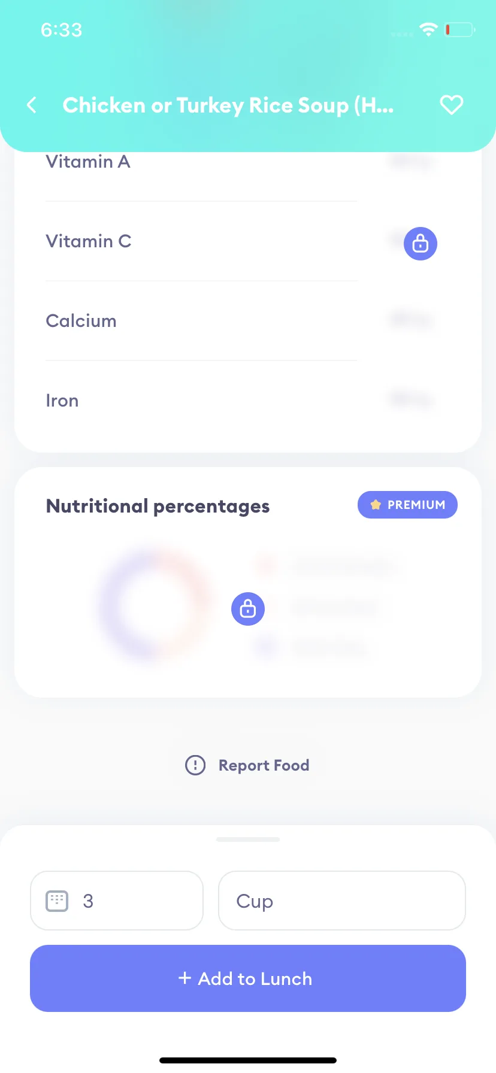Click the Report Food exclamation icon
496x1073 pixels.
[195, 765]
